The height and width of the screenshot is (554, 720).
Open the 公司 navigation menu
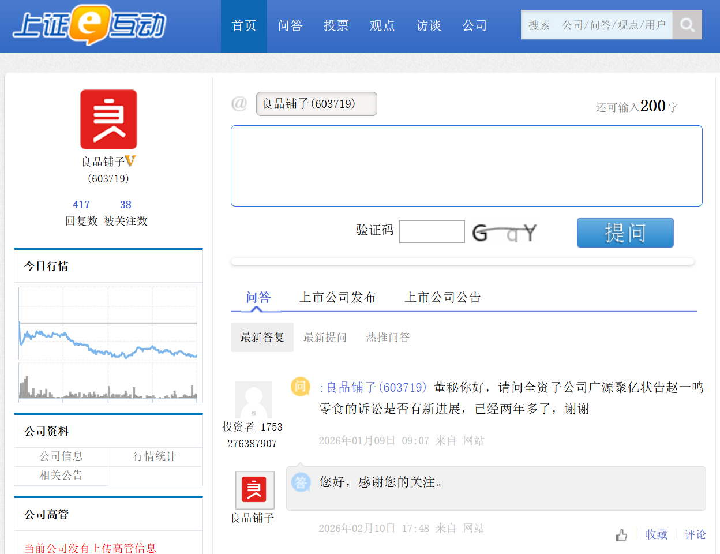click(x=475, y=26)
